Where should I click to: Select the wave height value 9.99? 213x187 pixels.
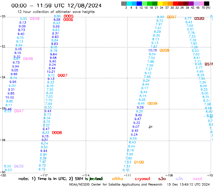56,26
